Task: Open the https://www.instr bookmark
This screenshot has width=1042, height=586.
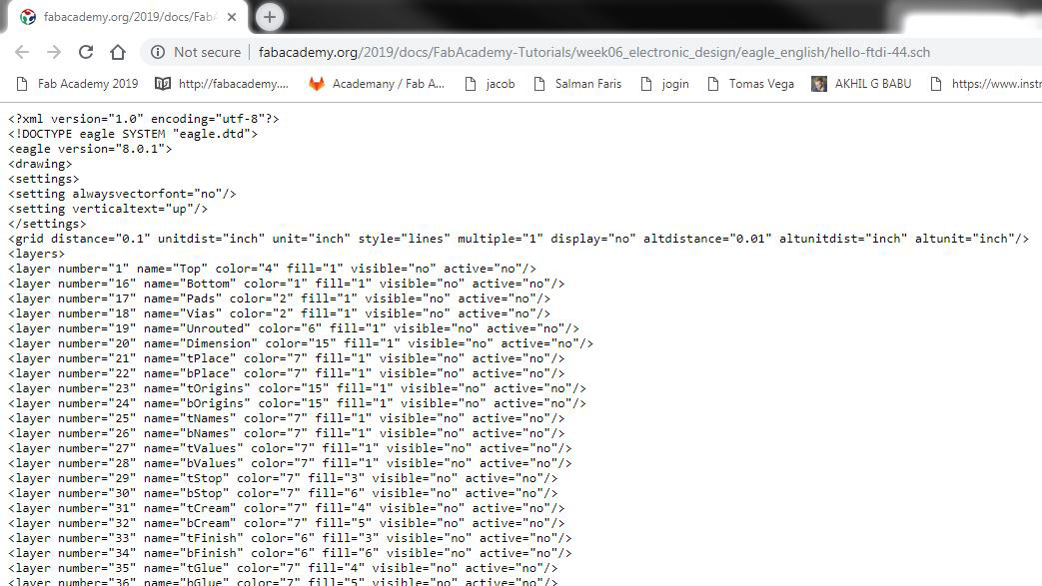Action: (x=986, y=84)
